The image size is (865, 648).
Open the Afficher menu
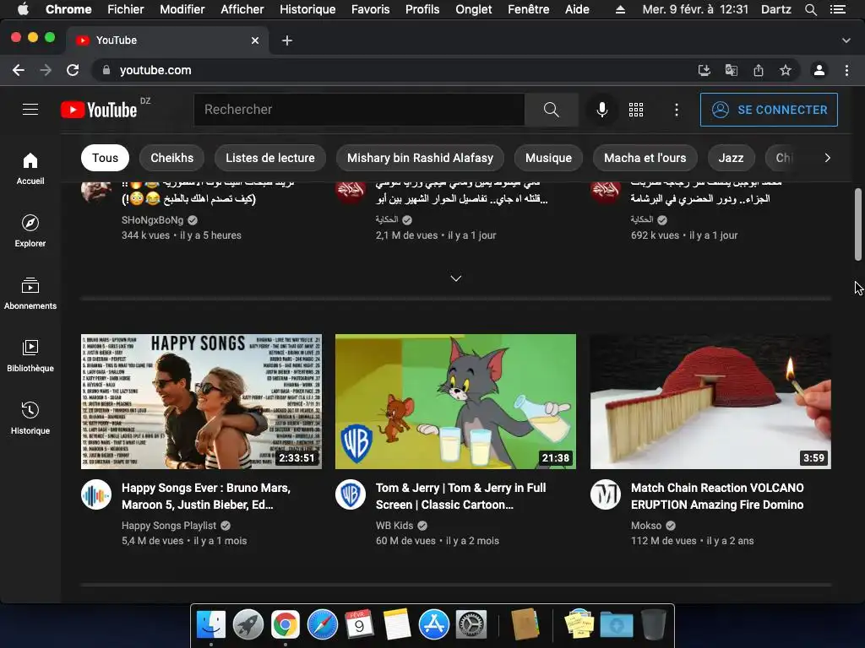(242, 9)
